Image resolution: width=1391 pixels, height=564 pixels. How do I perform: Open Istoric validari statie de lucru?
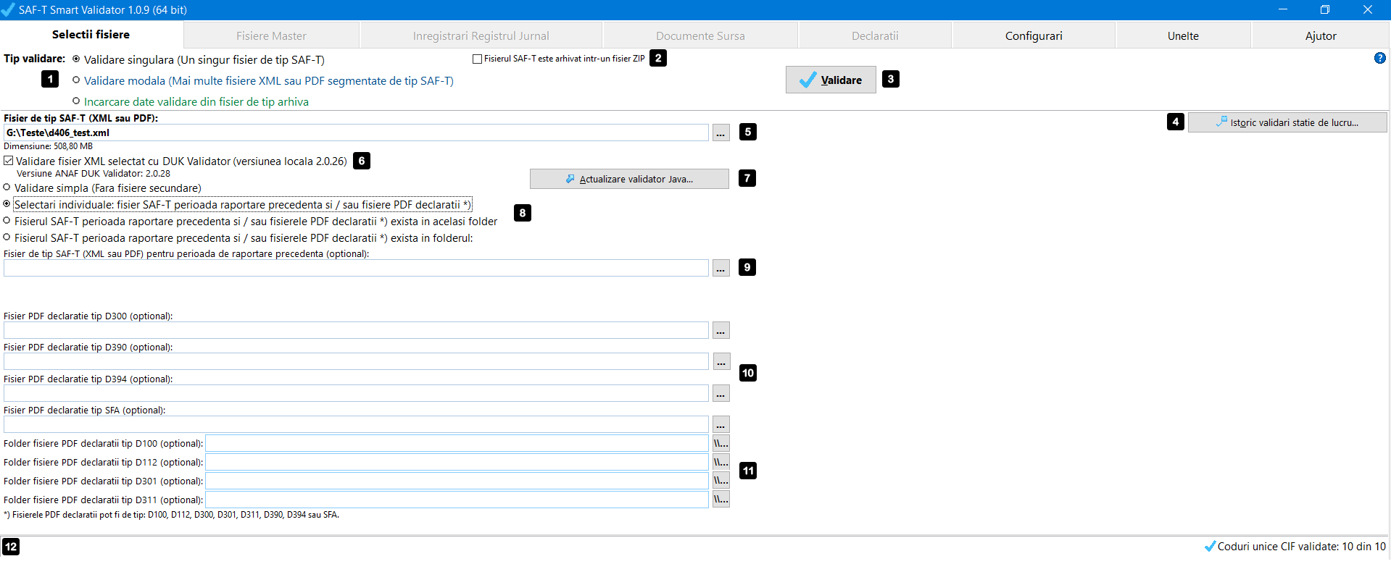tap(1287, 122)
